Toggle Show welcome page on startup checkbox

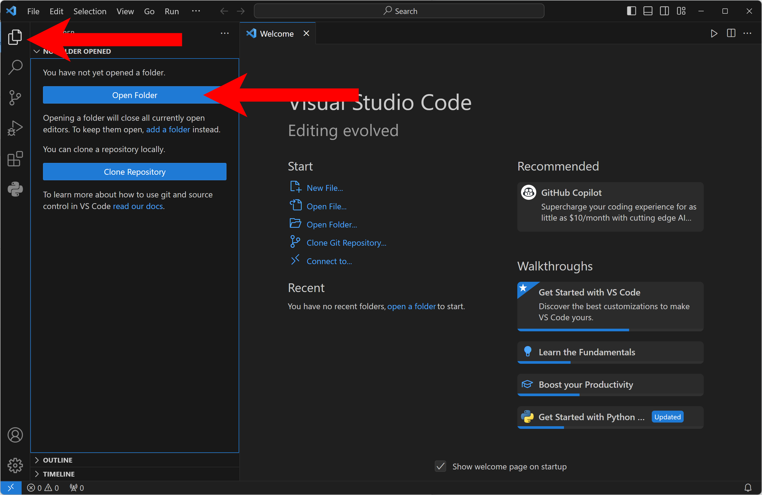pos(441,466)
